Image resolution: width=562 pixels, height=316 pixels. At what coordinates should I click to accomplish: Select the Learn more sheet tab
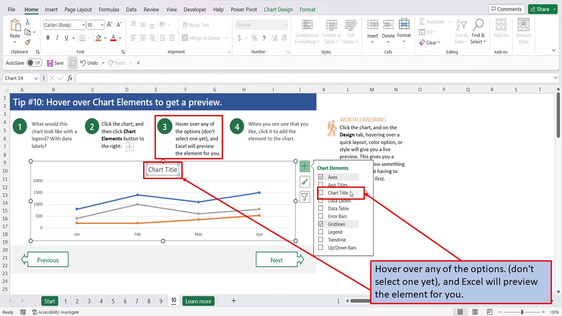point(198,301)
